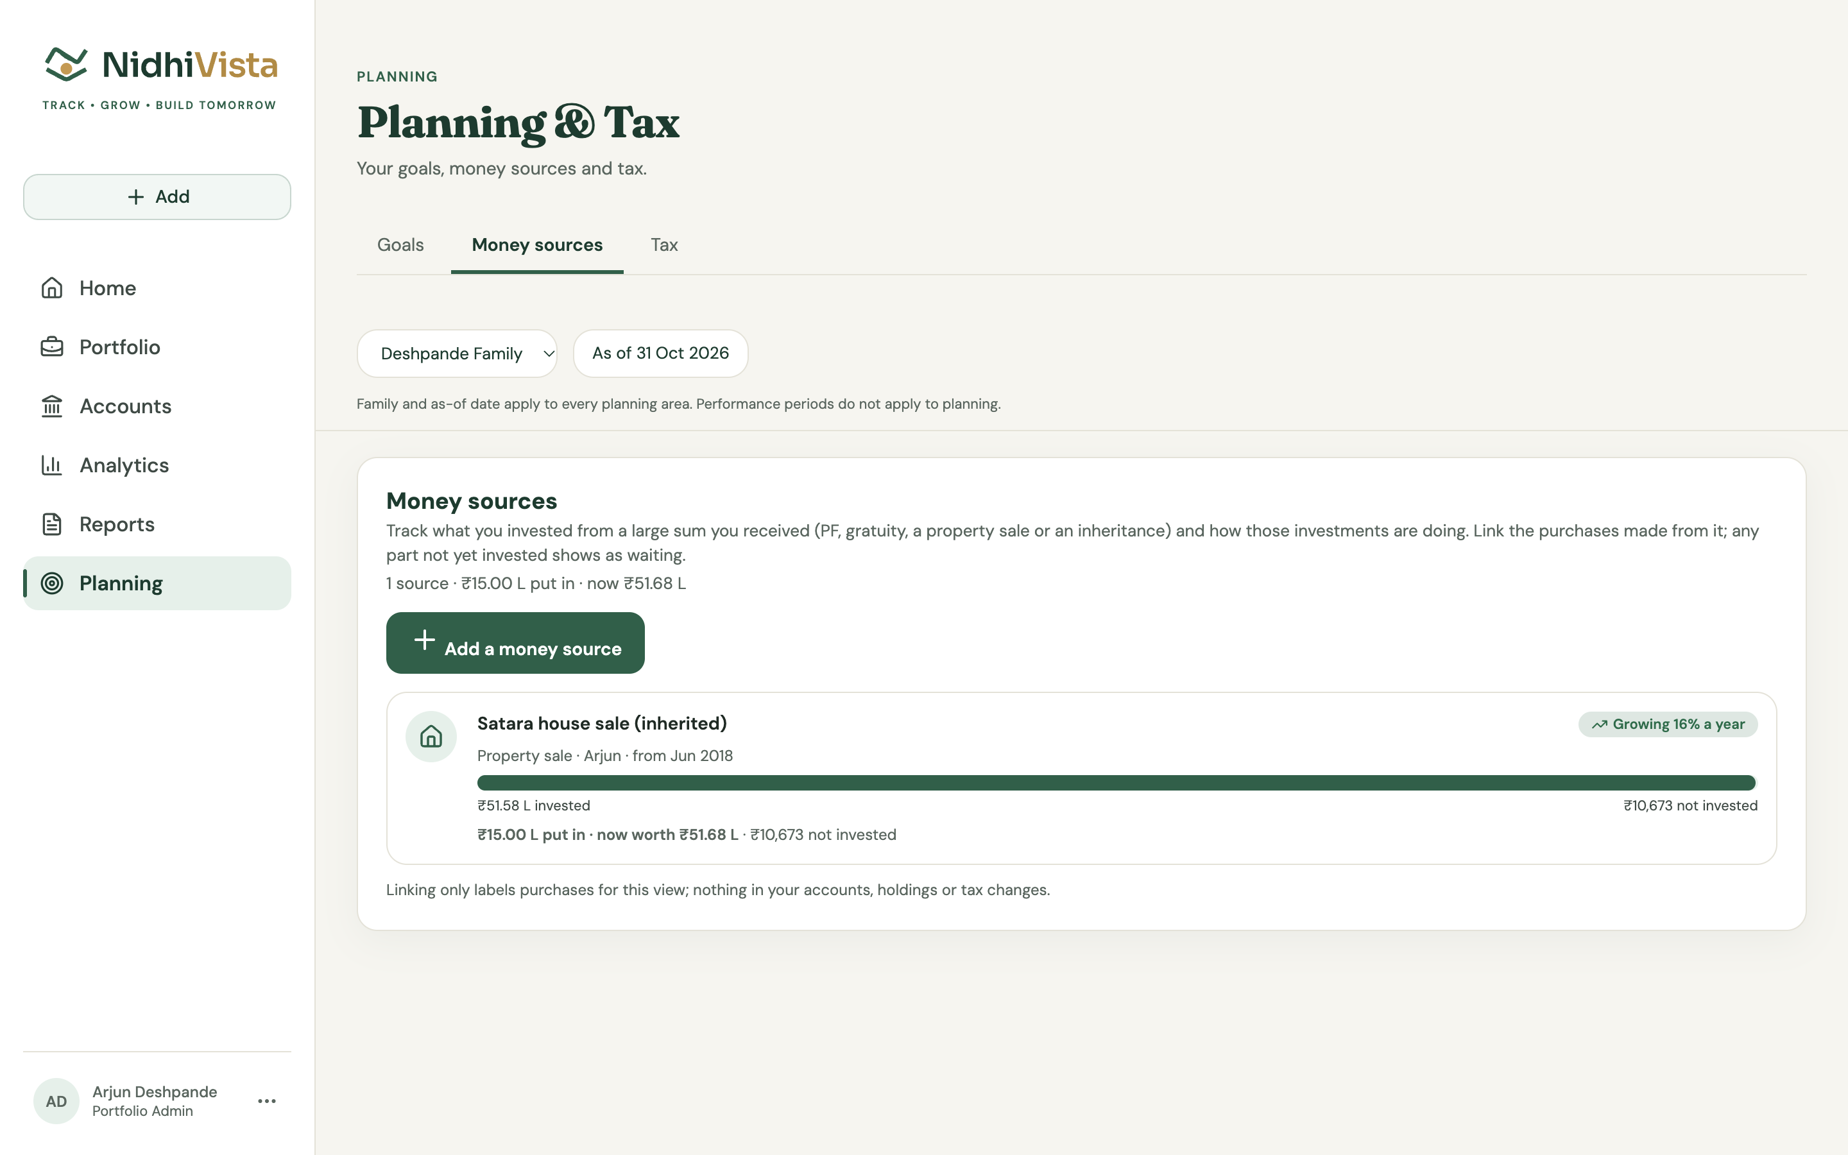This screenshot has width=1848, height=1155.
Task: Open the Reports document icon
Action: click(52, 524)
